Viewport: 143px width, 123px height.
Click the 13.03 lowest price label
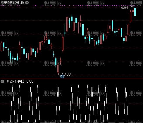click(66, 74)
